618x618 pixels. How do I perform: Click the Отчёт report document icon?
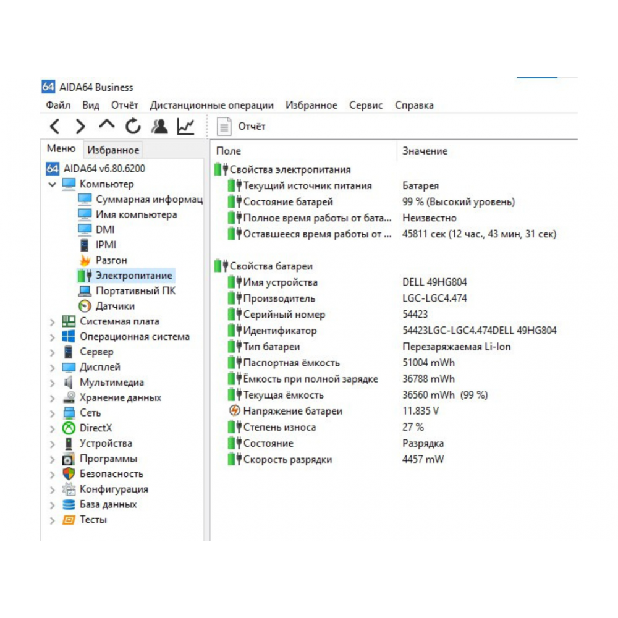224,127
